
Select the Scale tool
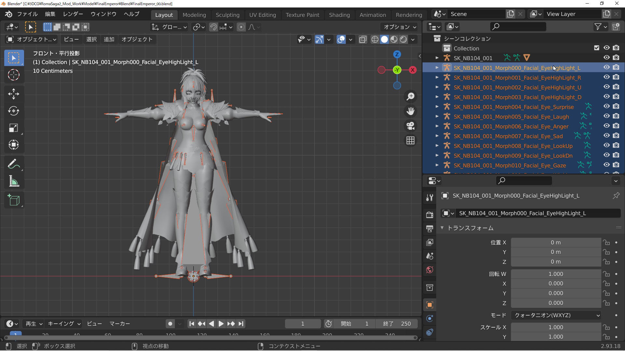pyautogui.click(x=14, y=128)
